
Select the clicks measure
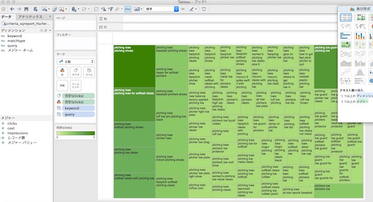point(12,123)
